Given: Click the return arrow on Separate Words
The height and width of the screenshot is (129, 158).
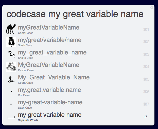Looking at the screenshot, I should [x=145, y=117].
